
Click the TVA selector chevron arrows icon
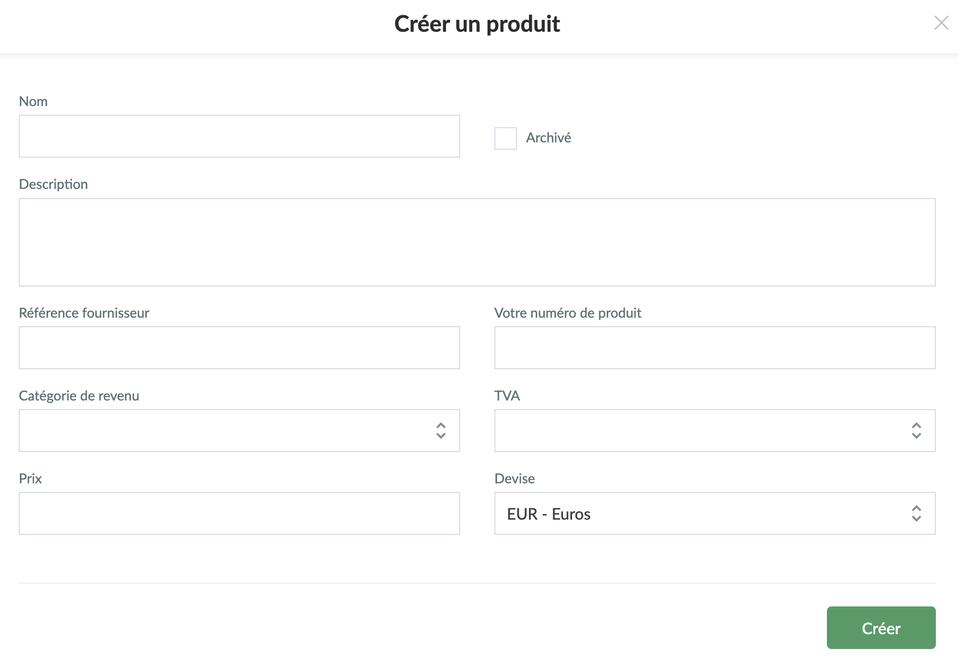pos(916,431)
